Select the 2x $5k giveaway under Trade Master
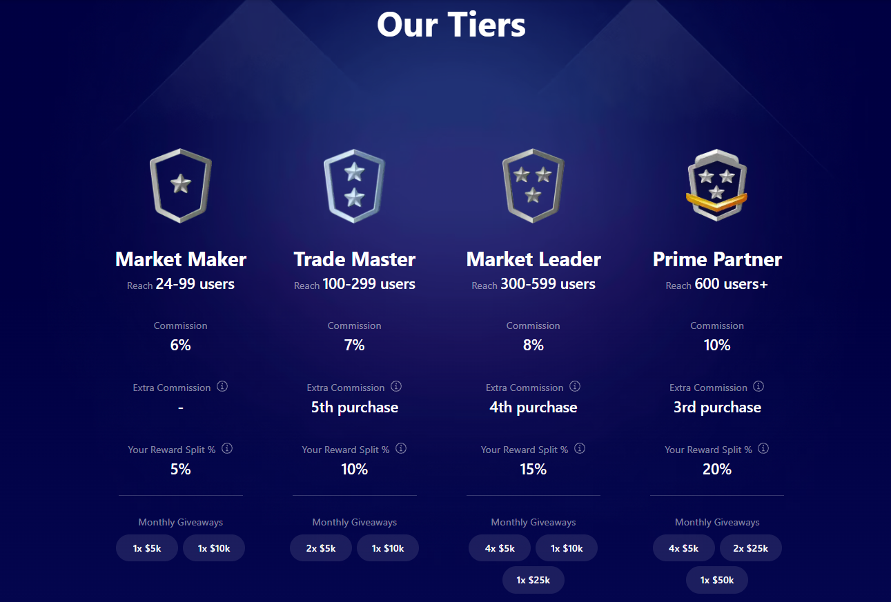 (x=320, y=548)
